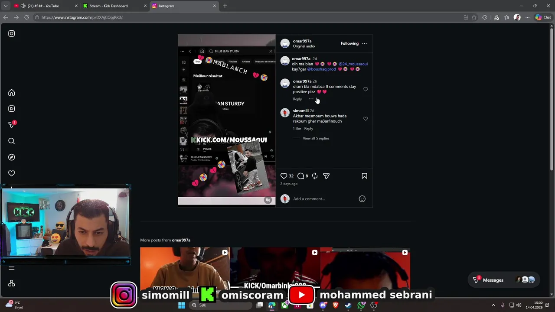Close the Kick Dashboard tab
This screenshot has width=555, height=312.
click(145, 6)
